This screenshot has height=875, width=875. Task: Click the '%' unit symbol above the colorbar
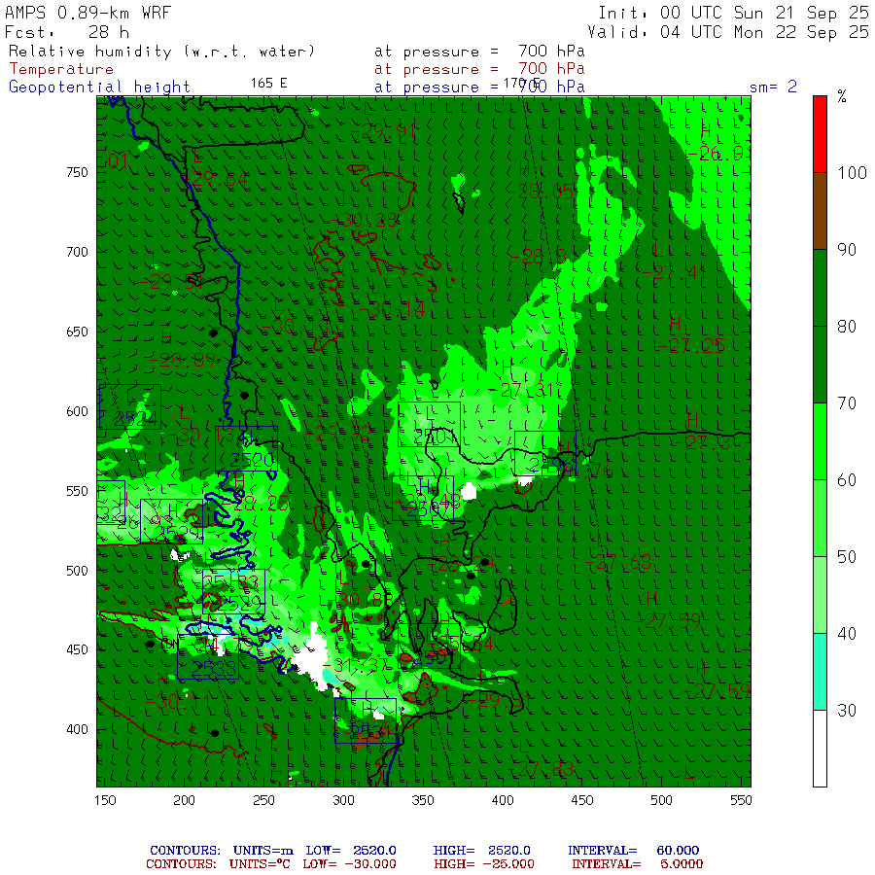tap(842, 96)
